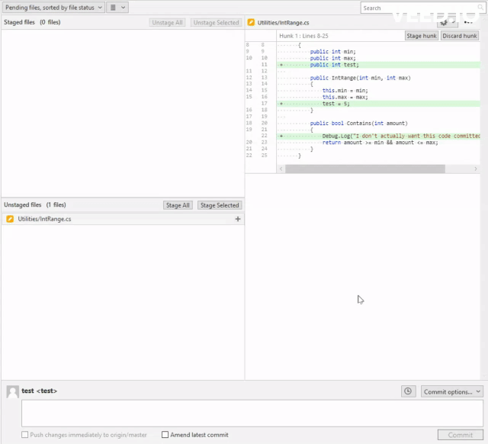Click the 'Hunk 1 : Lines 8-25' header
Screen dimensions: 488x444
pos(303,36)
